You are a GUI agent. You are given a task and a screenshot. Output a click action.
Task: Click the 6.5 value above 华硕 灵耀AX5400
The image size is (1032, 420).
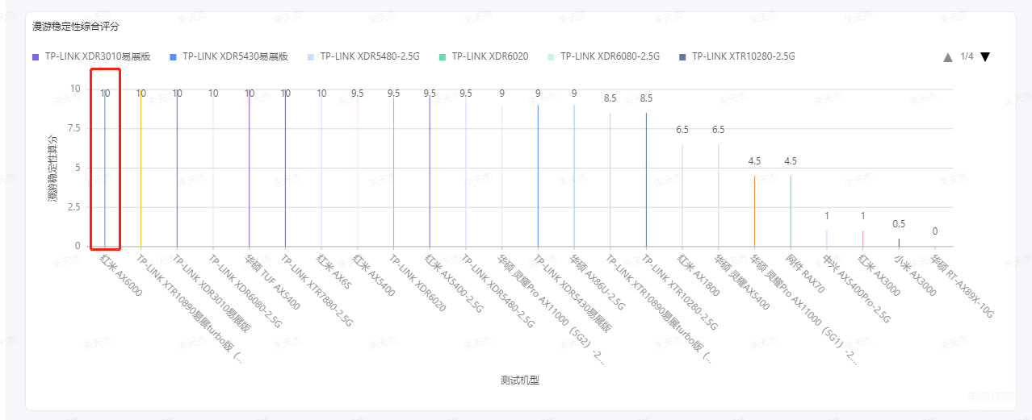pos(719,130)
